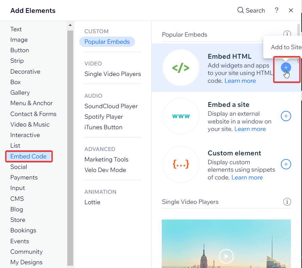Click the left category list scroll up arrow
The width and height of the screenshot is (302, 268).
(70, 25)
